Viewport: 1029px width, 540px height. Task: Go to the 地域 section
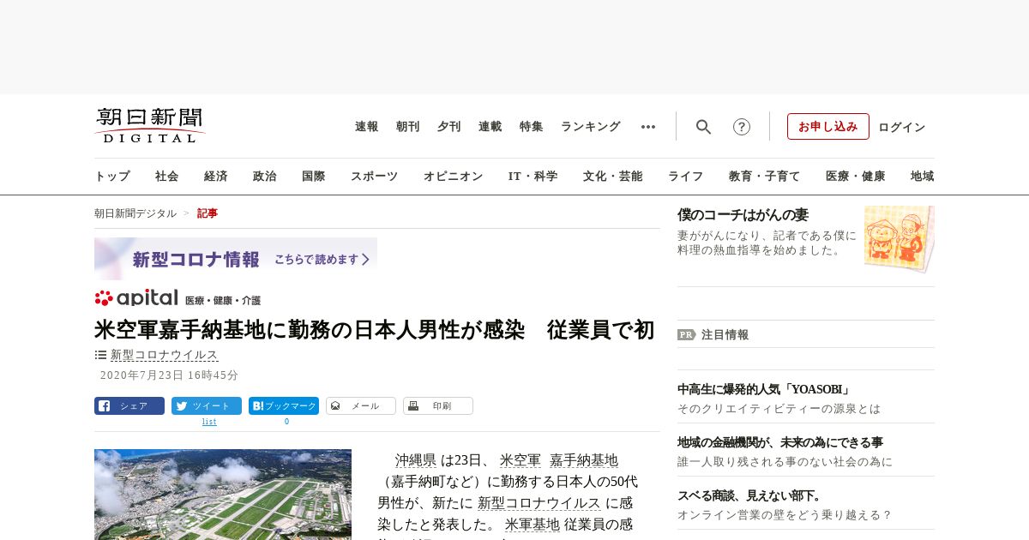[923, 177]
